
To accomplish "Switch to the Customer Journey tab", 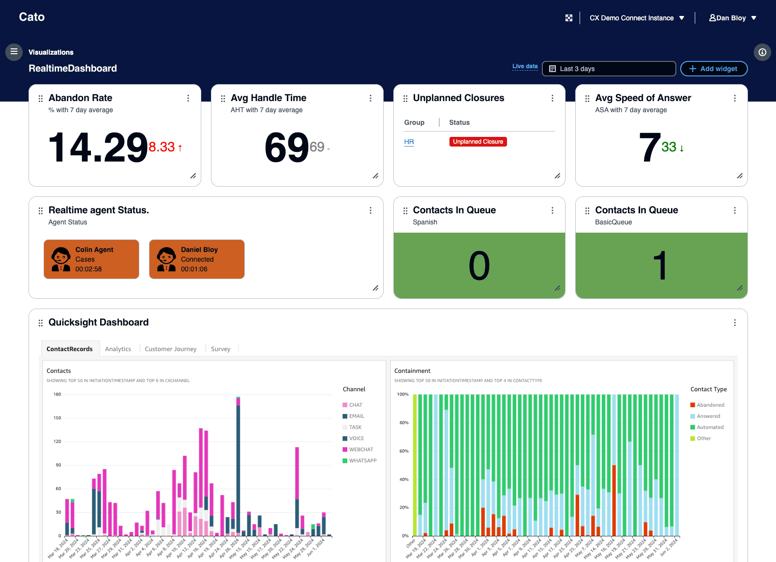I will (171, 349).
